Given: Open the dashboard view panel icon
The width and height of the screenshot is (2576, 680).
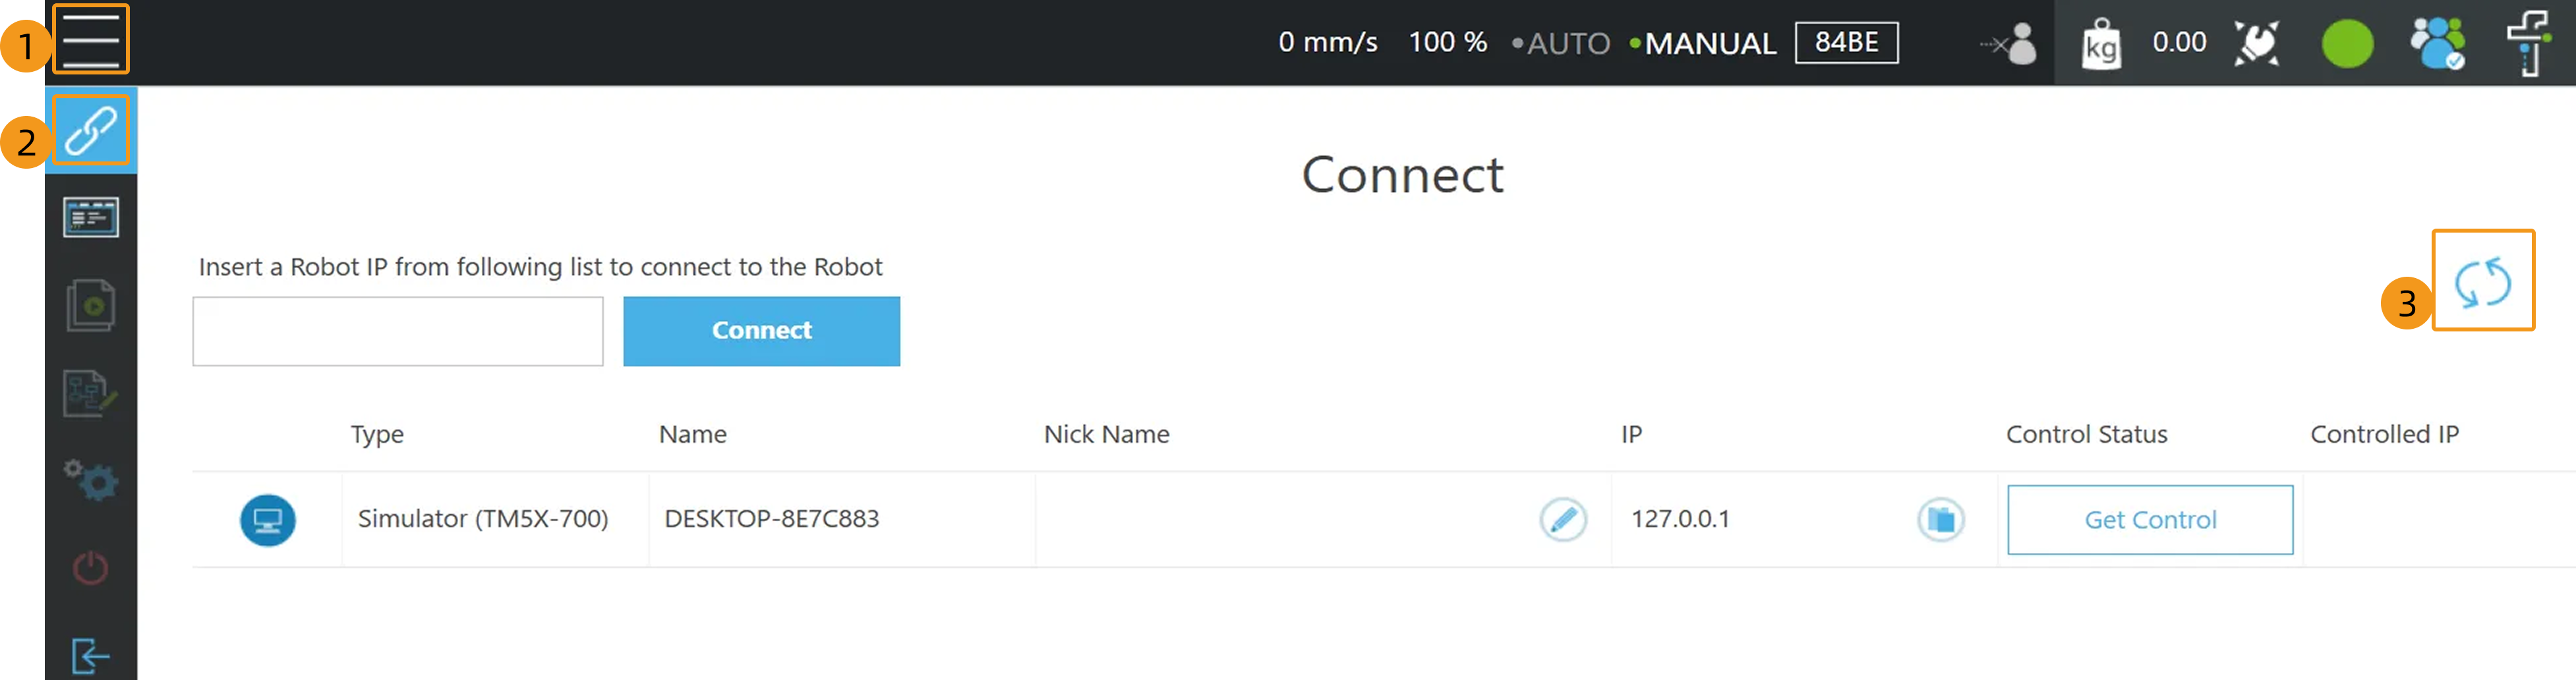Looking at the screenshot, I should pyautogui.click(x=90, y=217).
